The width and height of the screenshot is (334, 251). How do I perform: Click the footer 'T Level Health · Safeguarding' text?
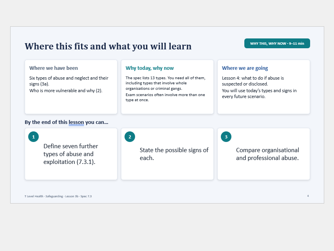[x=58, y=196]
